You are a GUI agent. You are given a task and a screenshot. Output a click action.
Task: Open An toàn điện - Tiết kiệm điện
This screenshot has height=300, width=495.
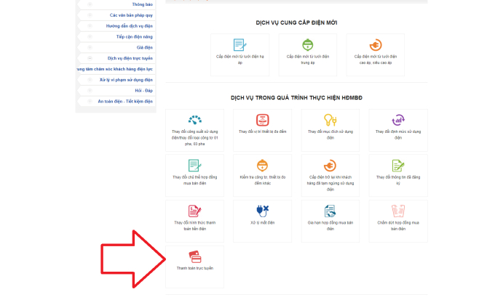tap(125, 101)
